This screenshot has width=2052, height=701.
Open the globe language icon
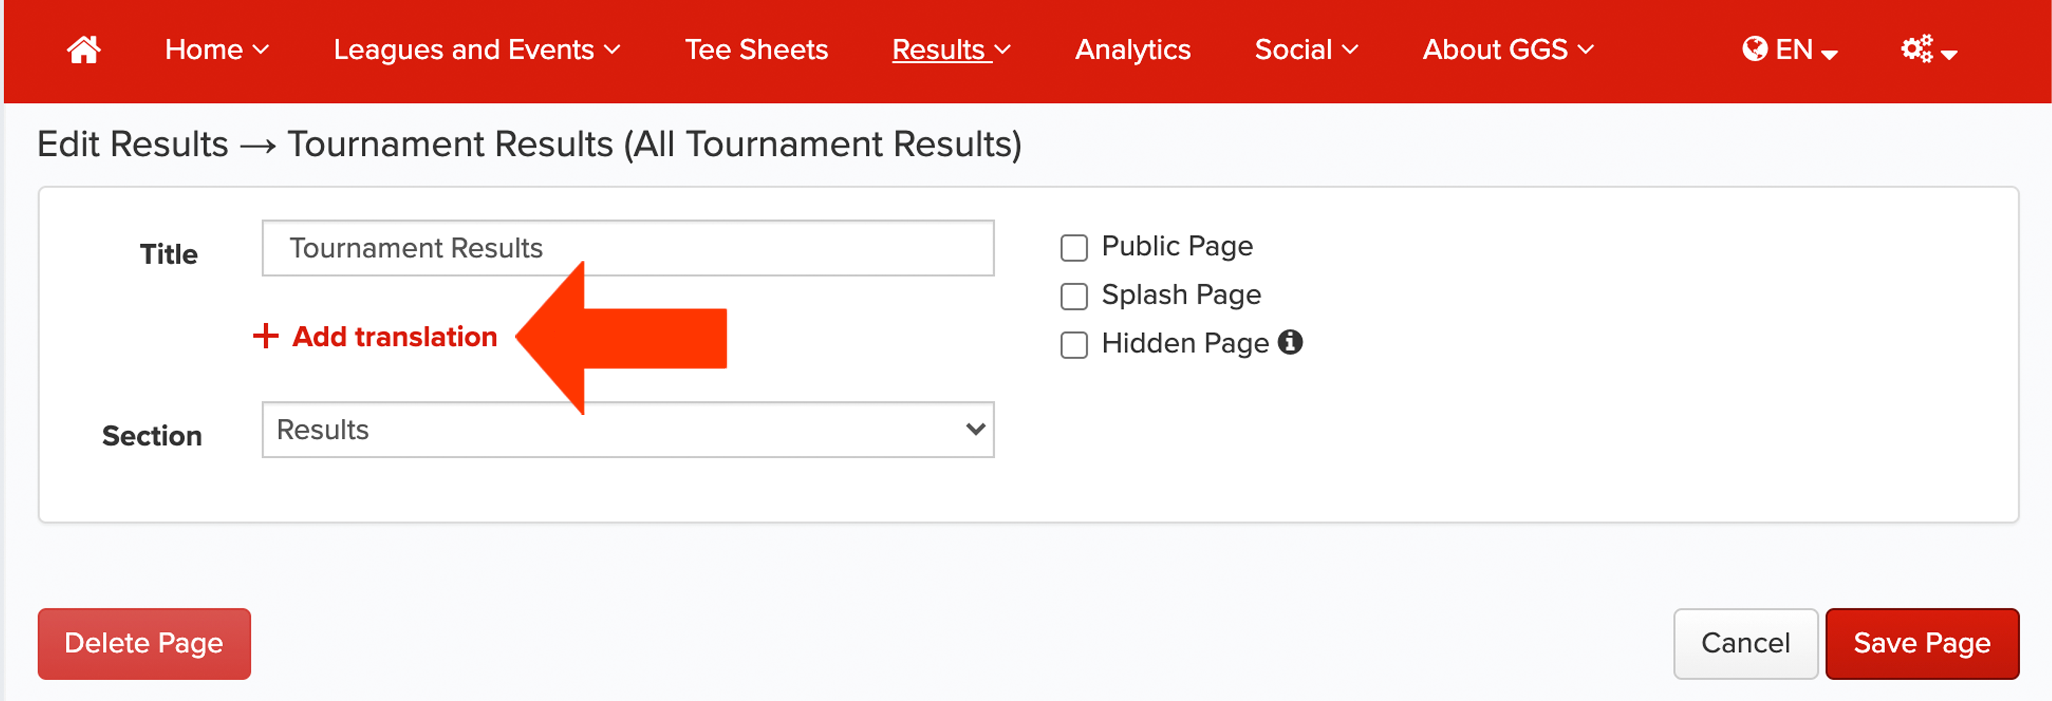coord(1754,49)
